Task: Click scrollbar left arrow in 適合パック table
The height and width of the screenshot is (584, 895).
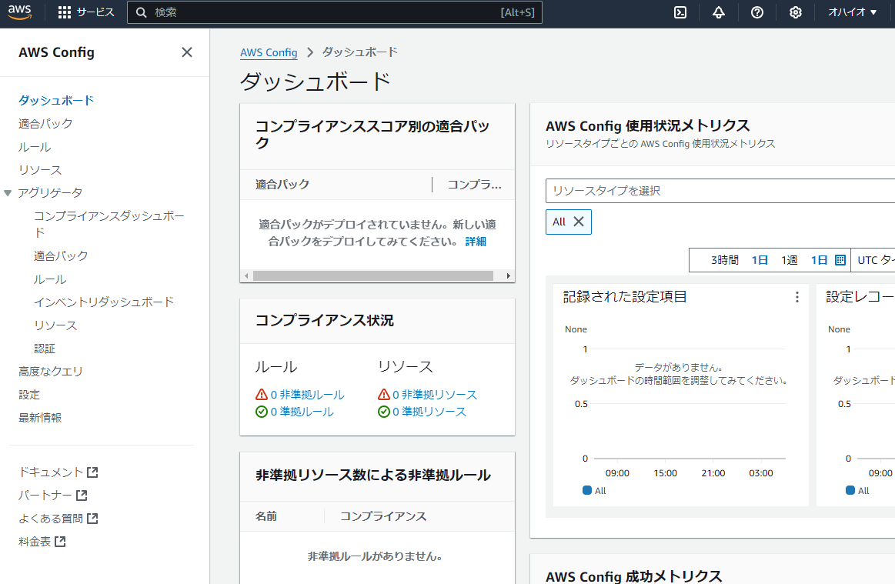Action: pyautogui.click(x=246, y=275)
